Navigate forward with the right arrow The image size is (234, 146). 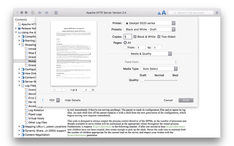pyautogui.click(x=47, y=13)
